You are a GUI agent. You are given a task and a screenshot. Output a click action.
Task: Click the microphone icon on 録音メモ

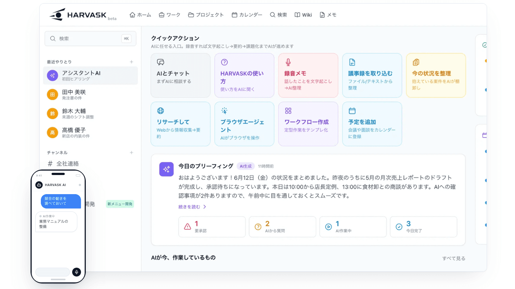288,62
